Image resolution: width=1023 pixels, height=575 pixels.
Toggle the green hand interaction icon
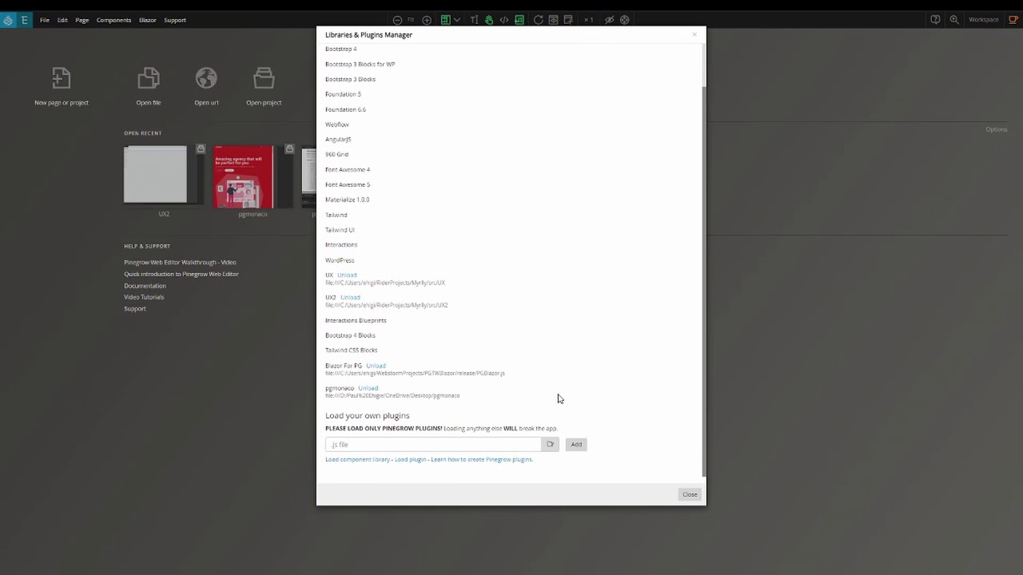pos(489,20)
